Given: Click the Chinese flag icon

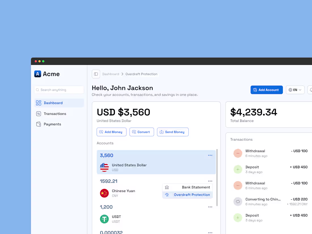Looking at the screenshot, I should [x=104, y=193].
